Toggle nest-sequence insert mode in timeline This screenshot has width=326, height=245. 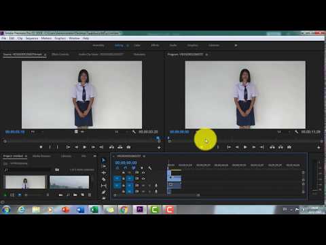[x=117, y=168]
